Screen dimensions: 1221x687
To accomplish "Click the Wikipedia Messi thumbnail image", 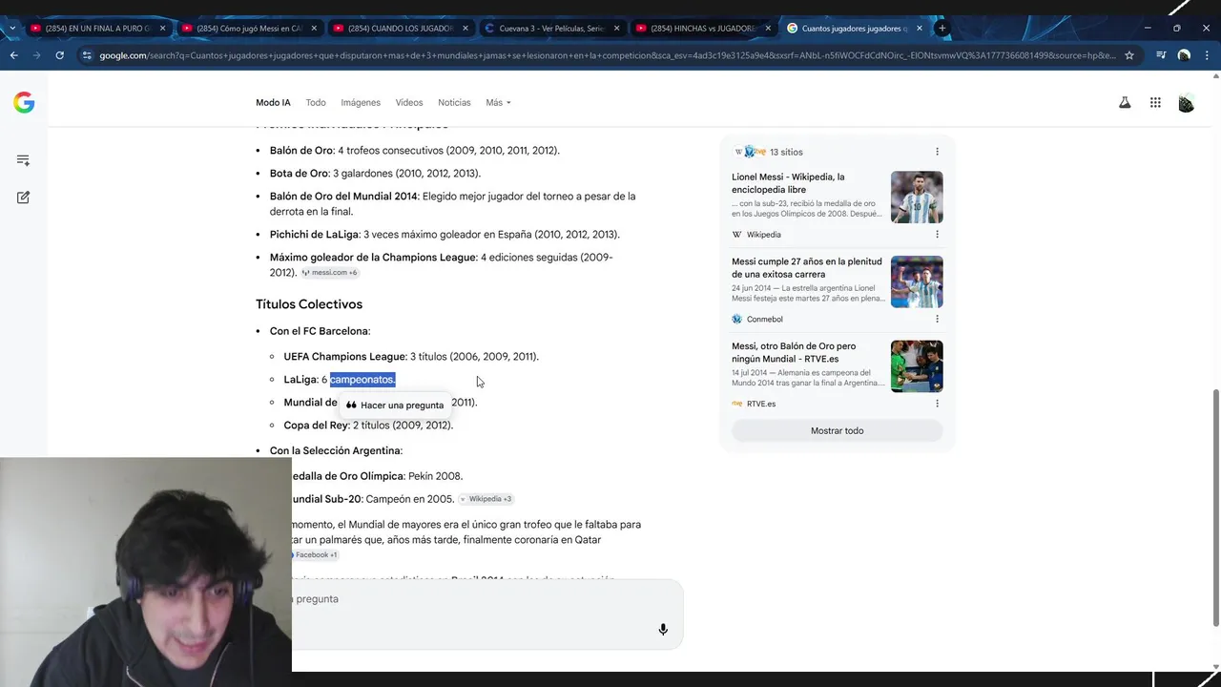I will (917, 198).
